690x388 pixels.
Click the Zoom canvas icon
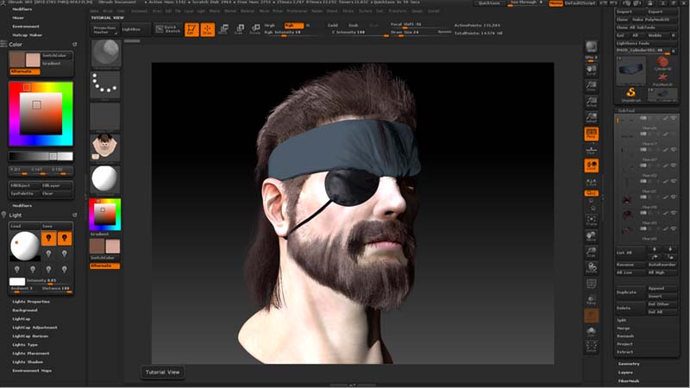click(x=591, y=86)
